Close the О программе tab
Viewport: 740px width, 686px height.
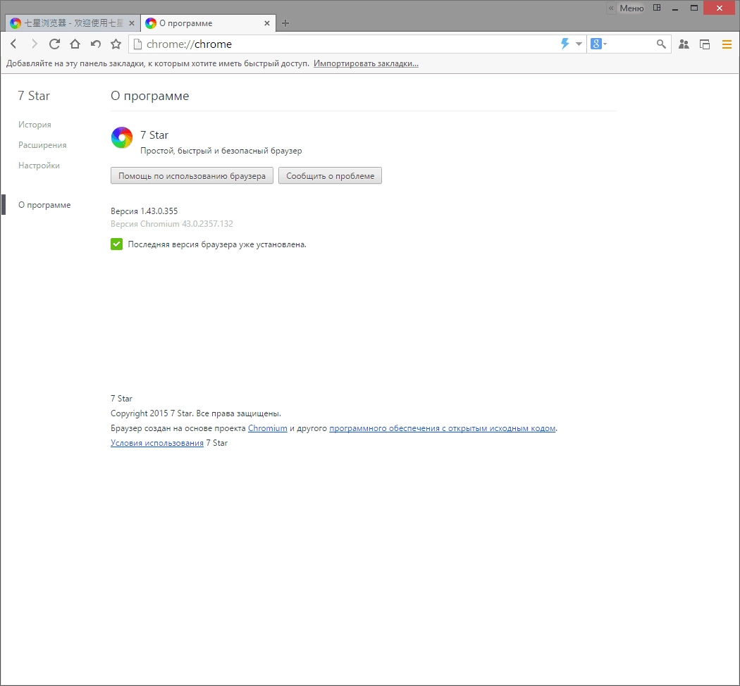click(267, 23)
